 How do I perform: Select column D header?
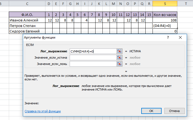click(49, 4)
